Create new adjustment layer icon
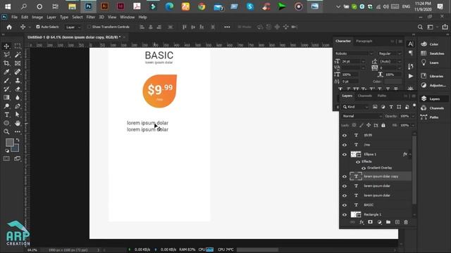Viewport: 451px width, 253px height. click(379, 222)
